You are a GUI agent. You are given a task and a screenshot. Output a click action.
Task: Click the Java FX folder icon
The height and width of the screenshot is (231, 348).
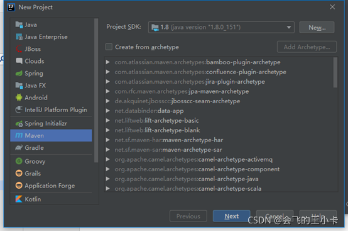click(19, 86)
